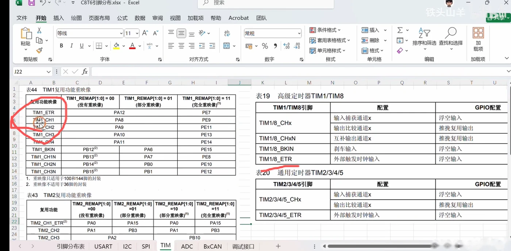Click the Copy icon in clipboard group

pos(39,40)
